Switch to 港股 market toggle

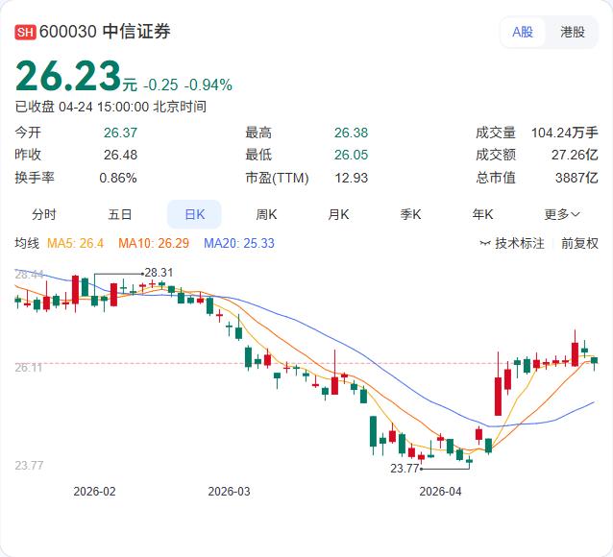point(573,32)
